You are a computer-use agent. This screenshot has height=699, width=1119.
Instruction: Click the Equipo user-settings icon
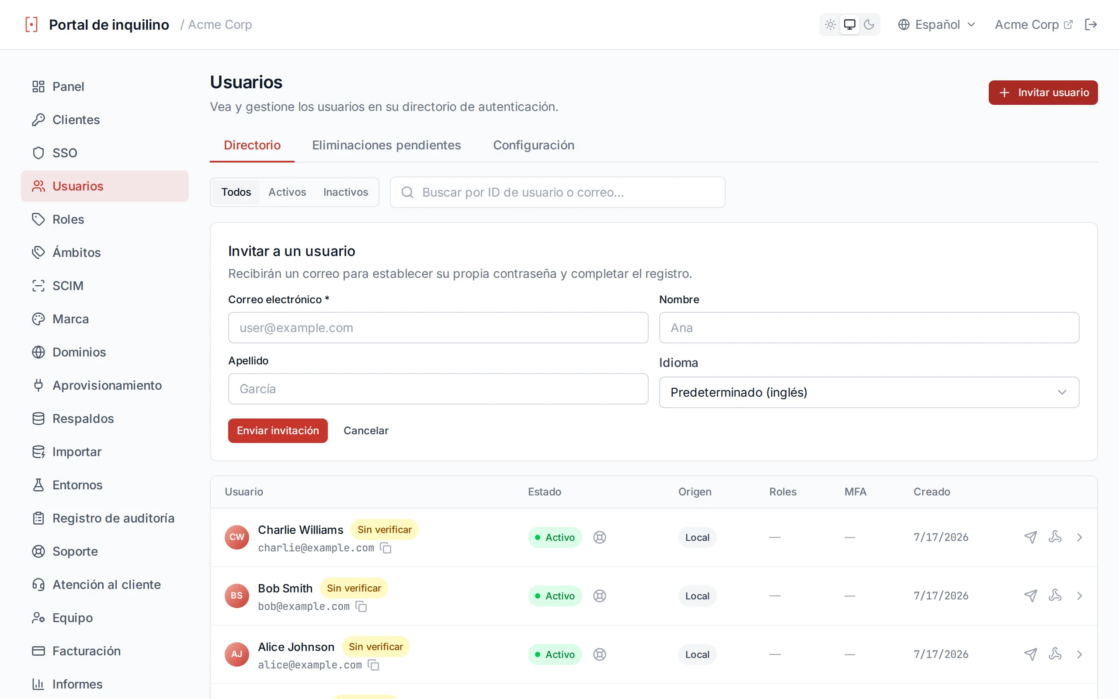pos(38,618)
